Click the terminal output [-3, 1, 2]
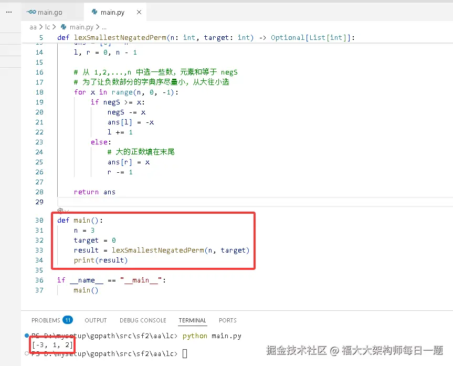This screenshot has height=366, width=453. (x=52, y=345)
